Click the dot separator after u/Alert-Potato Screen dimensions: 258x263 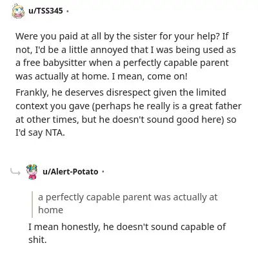103,172
